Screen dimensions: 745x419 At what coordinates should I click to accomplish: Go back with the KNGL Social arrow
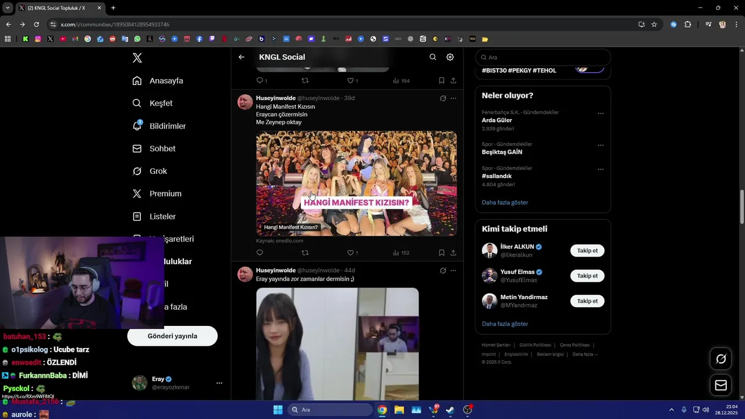[x=242, y=57]
